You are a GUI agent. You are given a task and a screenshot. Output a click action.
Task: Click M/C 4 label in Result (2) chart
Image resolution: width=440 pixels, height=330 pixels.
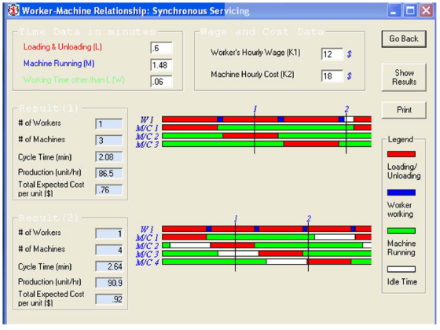pyautogui.click(x=147, y=262)
